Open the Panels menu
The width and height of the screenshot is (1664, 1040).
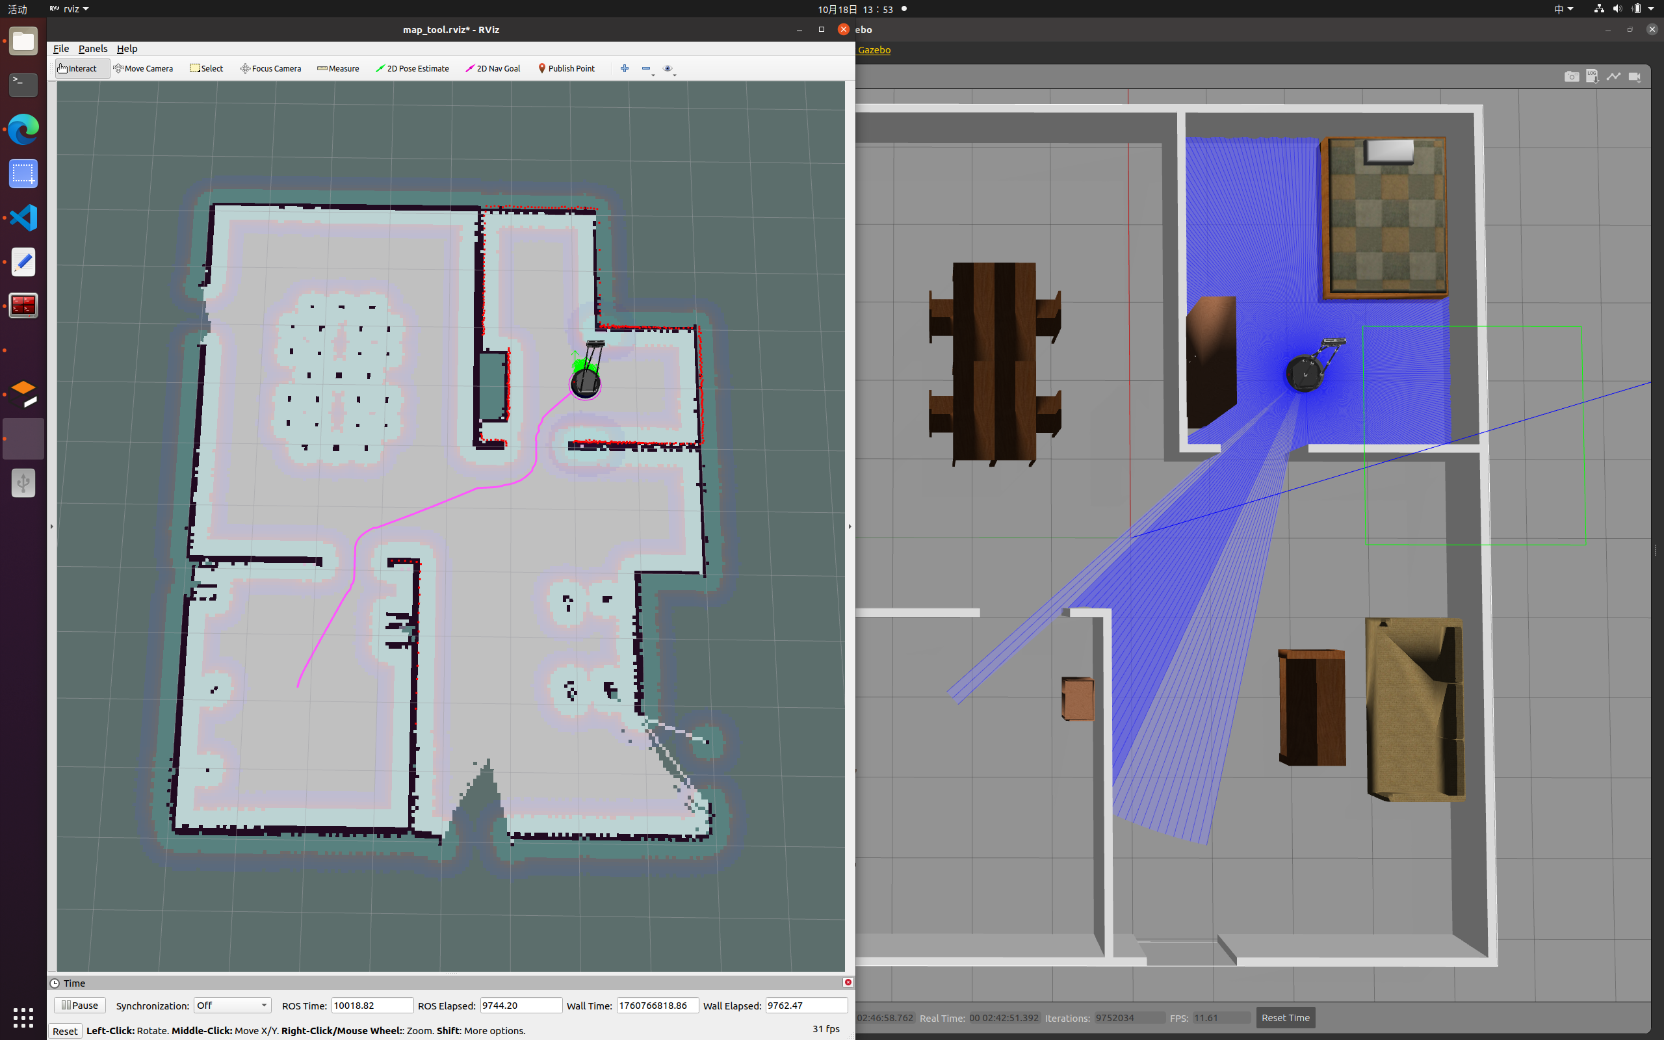point(93,49)
